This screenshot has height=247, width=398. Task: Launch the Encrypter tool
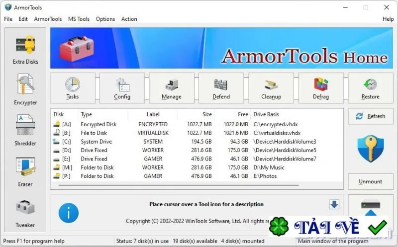coord(25,89)
